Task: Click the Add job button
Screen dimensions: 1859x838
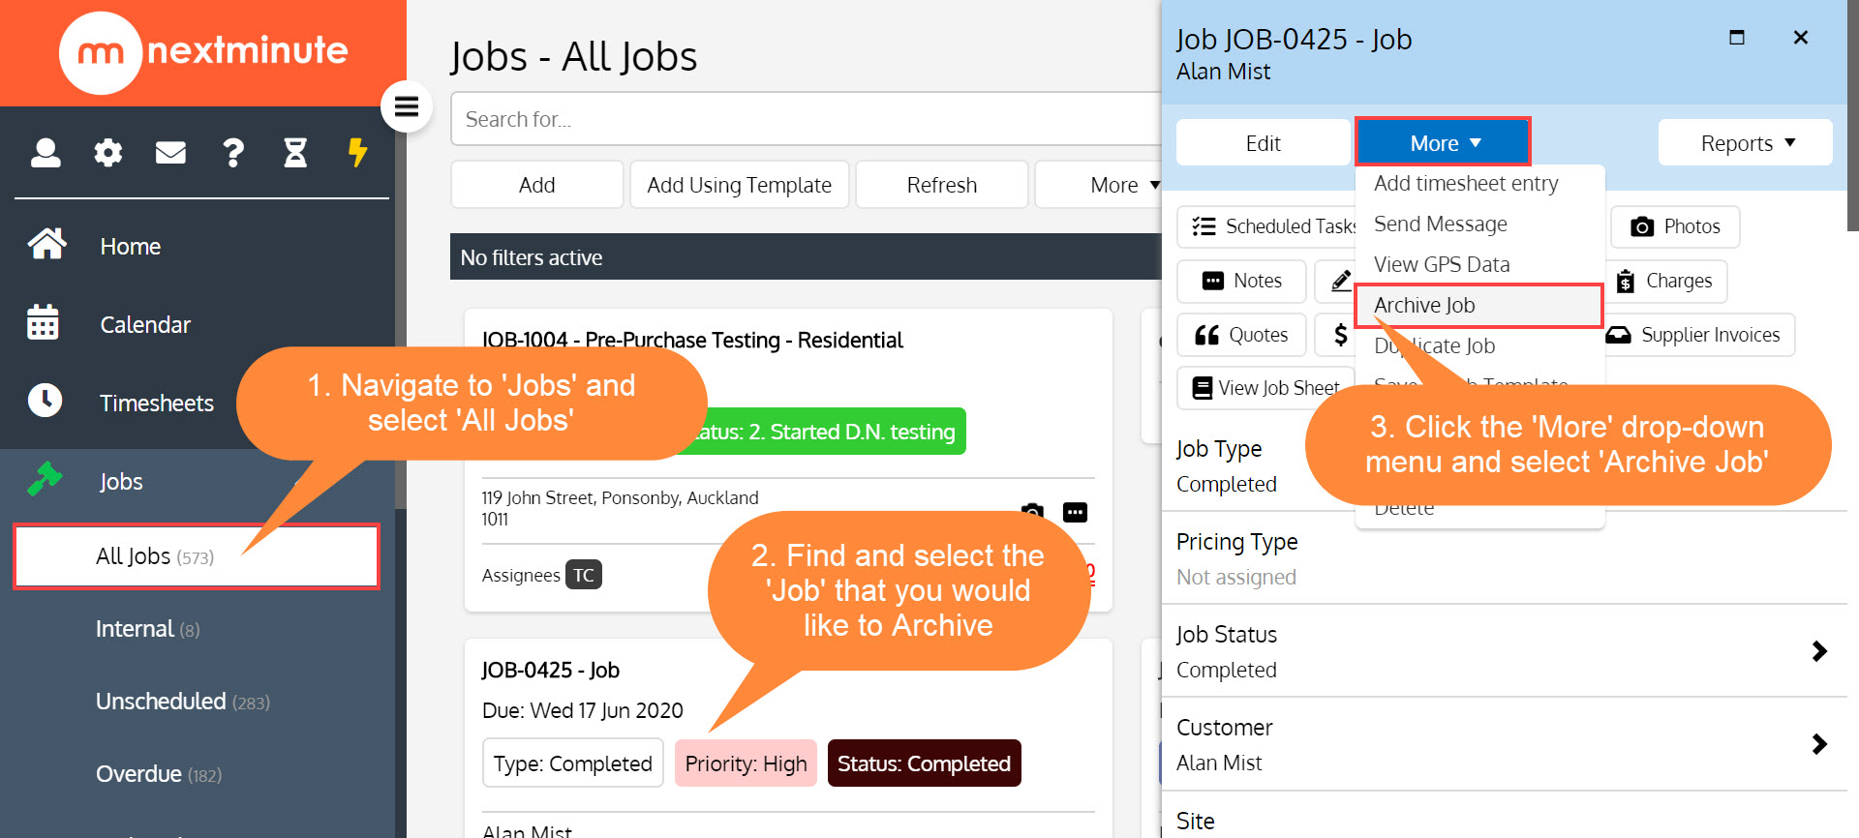Action: (x=537, y=185)
